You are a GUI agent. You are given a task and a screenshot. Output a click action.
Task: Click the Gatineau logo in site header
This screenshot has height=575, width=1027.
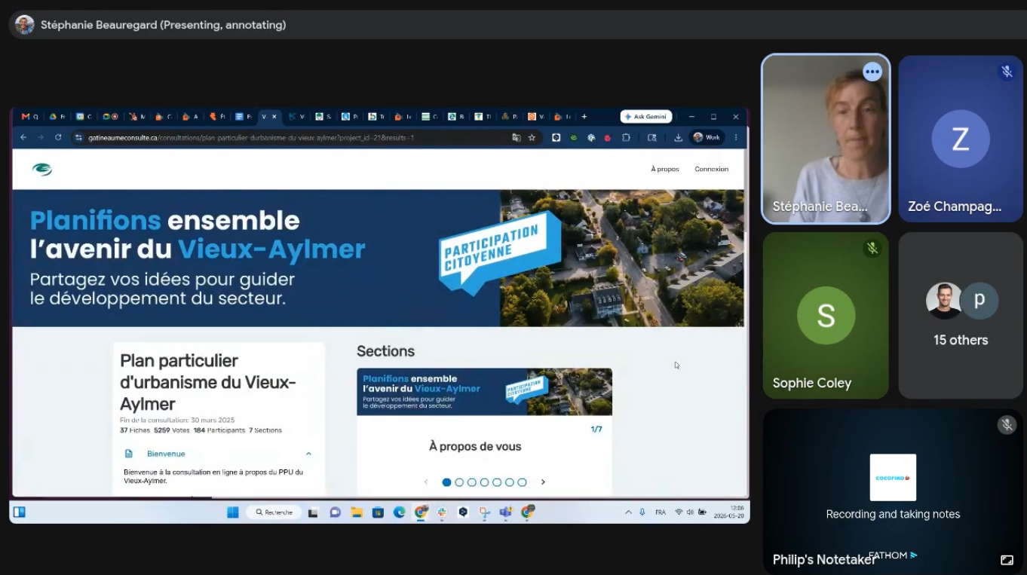coord(42,170)
